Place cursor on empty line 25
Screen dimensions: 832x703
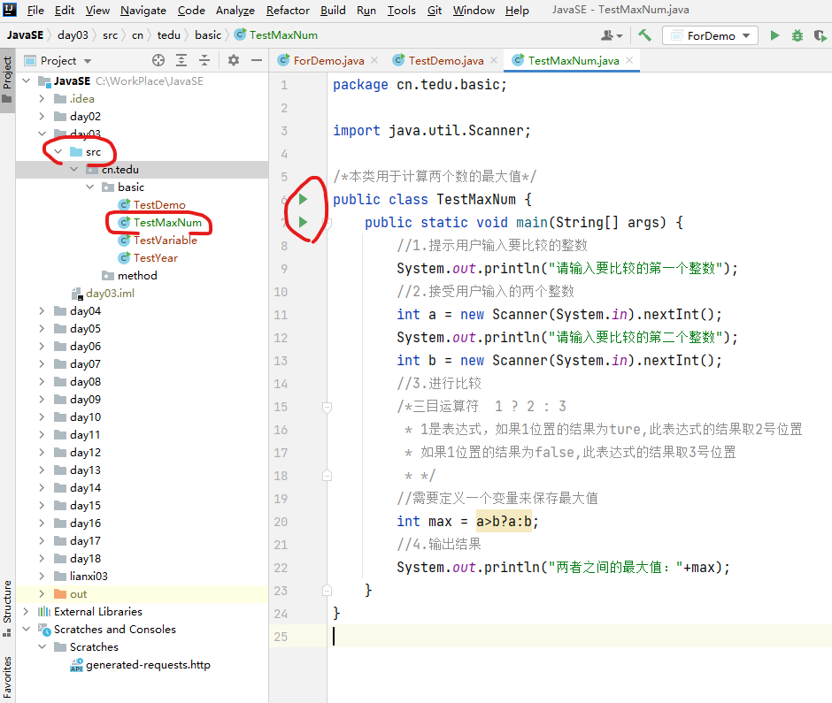tap(578, 636)
